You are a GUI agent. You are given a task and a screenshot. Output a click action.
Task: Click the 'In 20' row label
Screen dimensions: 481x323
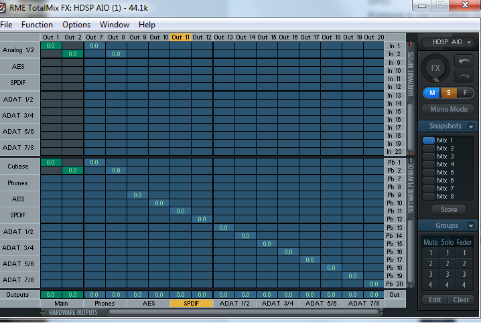(395, 152)
